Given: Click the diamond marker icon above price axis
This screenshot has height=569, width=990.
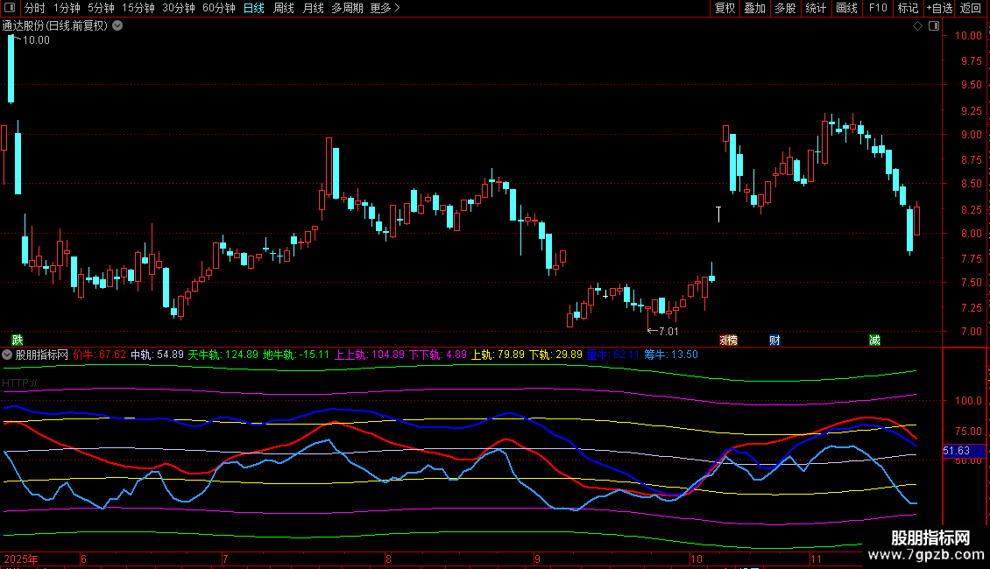Looking at the screenshot, I should point(917,26).
